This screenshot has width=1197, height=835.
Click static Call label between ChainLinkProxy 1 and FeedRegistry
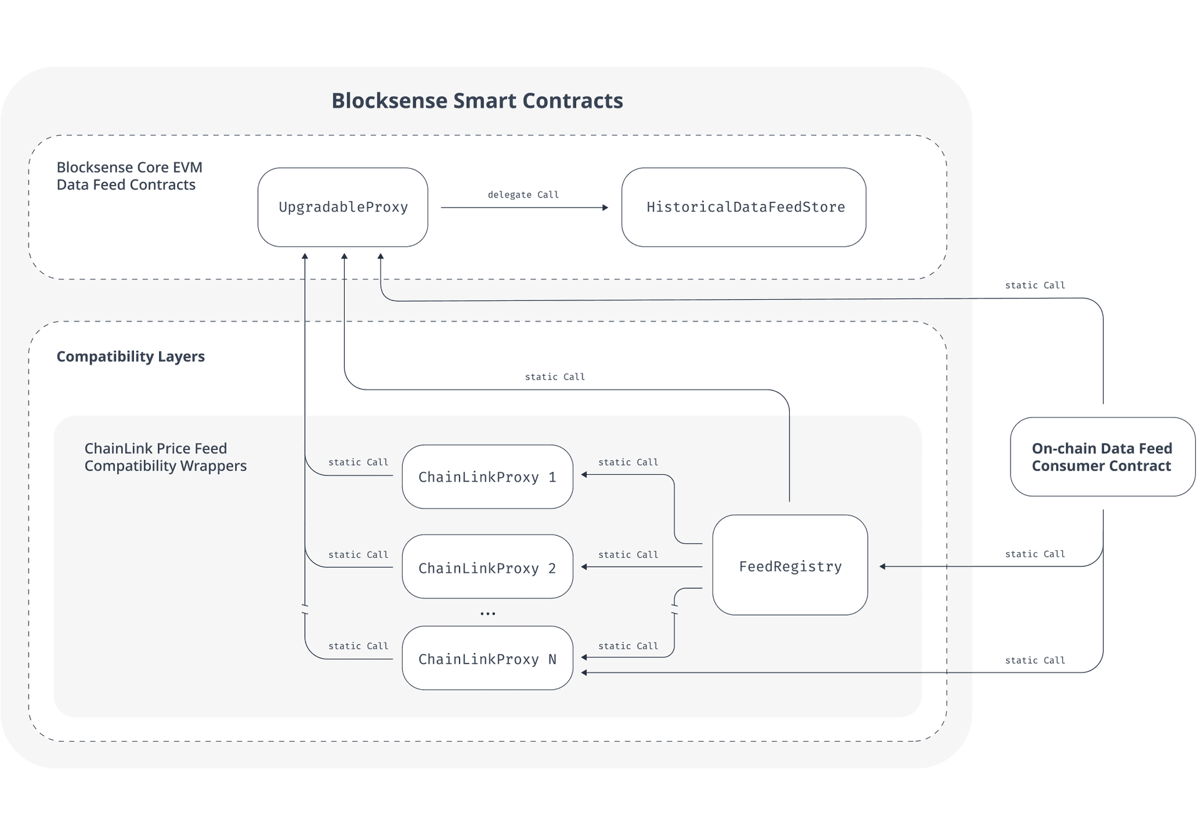(x=628, y=462)
